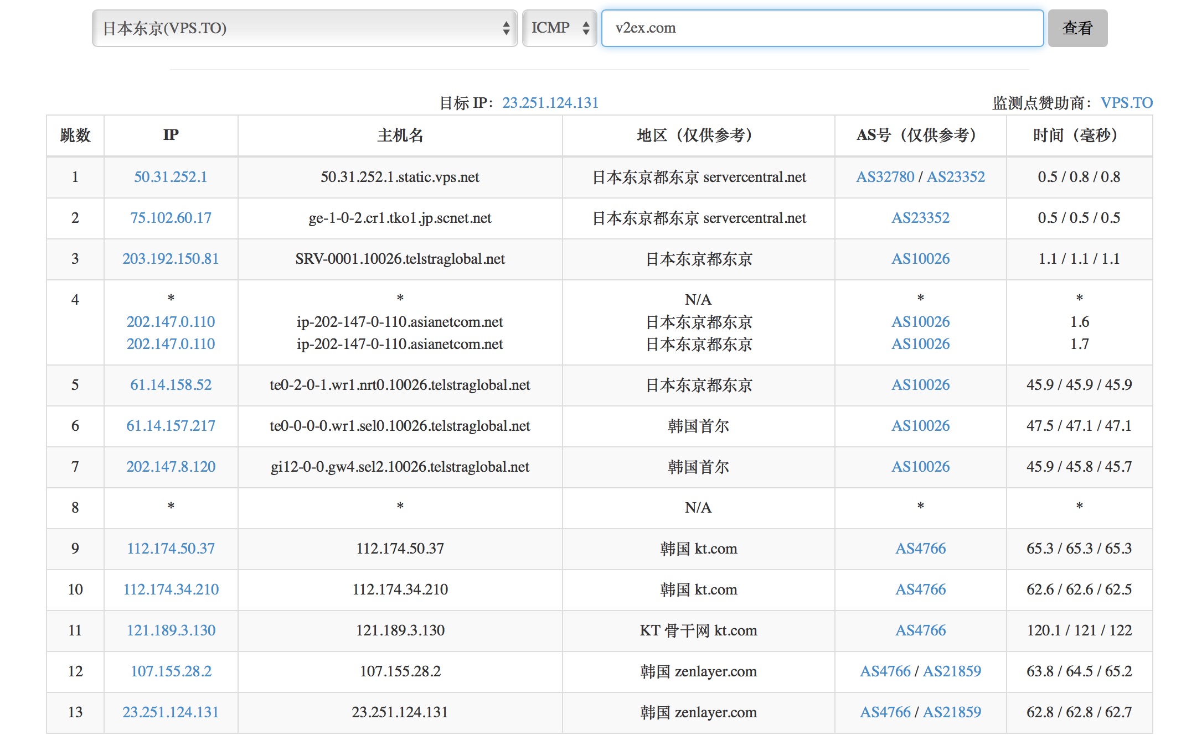Click IP link 112.174.50.37
Screen dimensions: 1181x751
[x=171, y=549]
